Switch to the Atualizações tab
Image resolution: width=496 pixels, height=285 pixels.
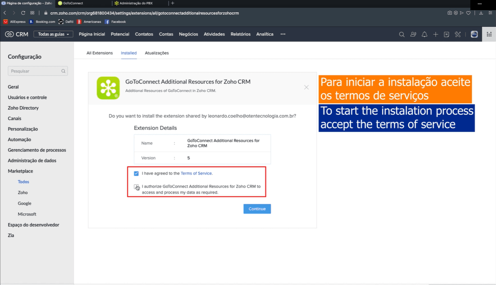click(157, 53)
